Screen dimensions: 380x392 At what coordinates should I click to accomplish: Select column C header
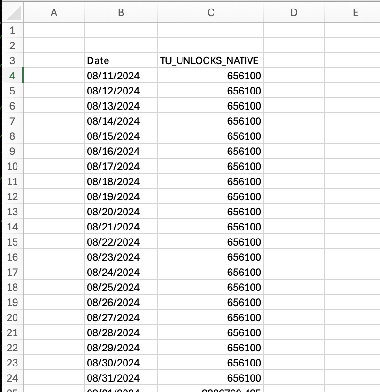pyautogui.click(x=211, y=12)
